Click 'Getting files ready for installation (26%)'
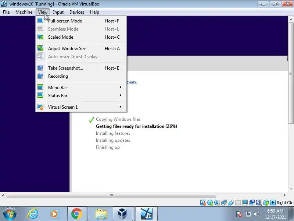The height and width of the screenshot is (221, 294). 136,126
